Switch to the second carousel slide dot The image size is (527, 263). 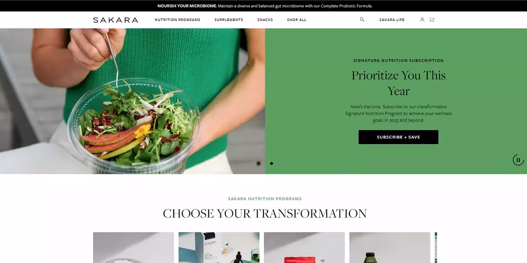point(271,163)
